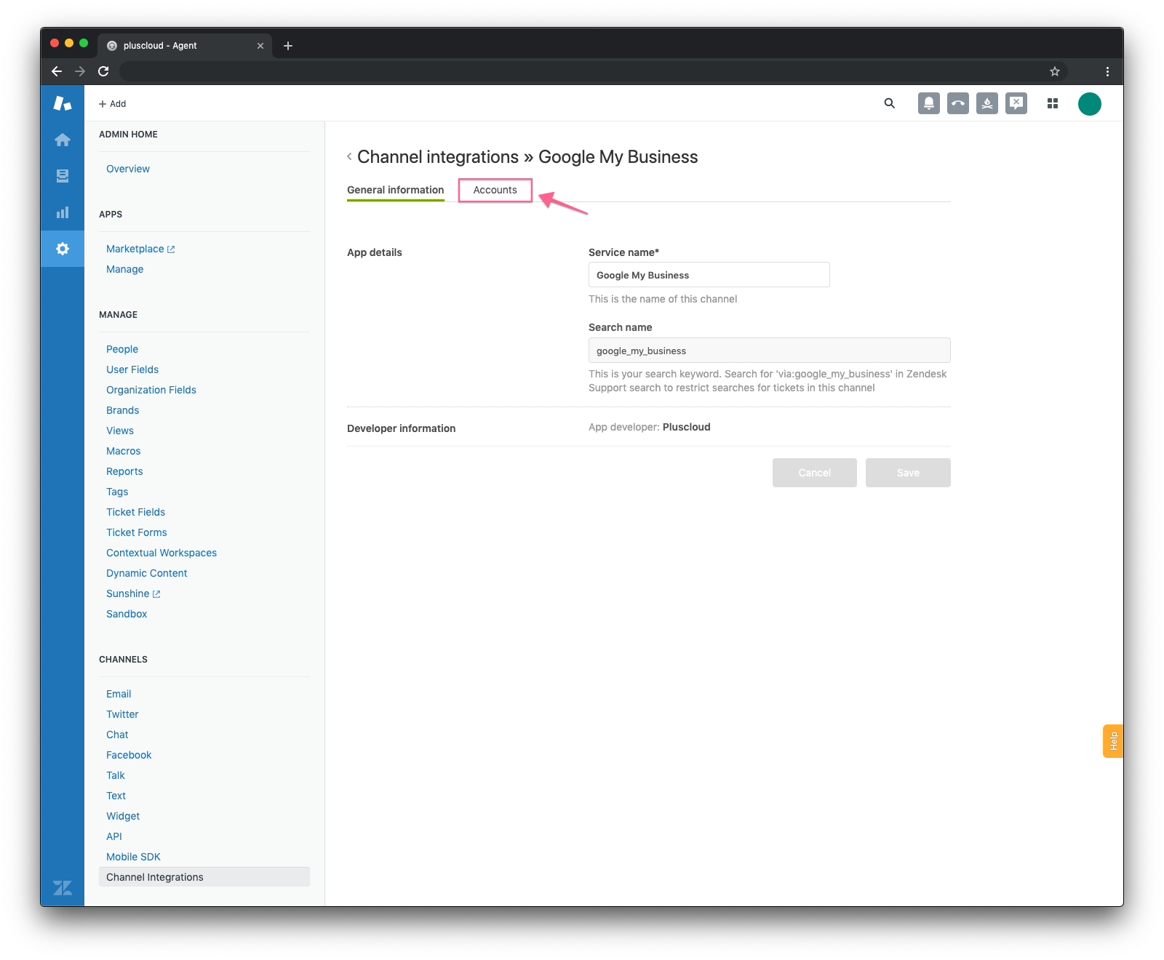Open the Mobile SDK link

point(133,857)
